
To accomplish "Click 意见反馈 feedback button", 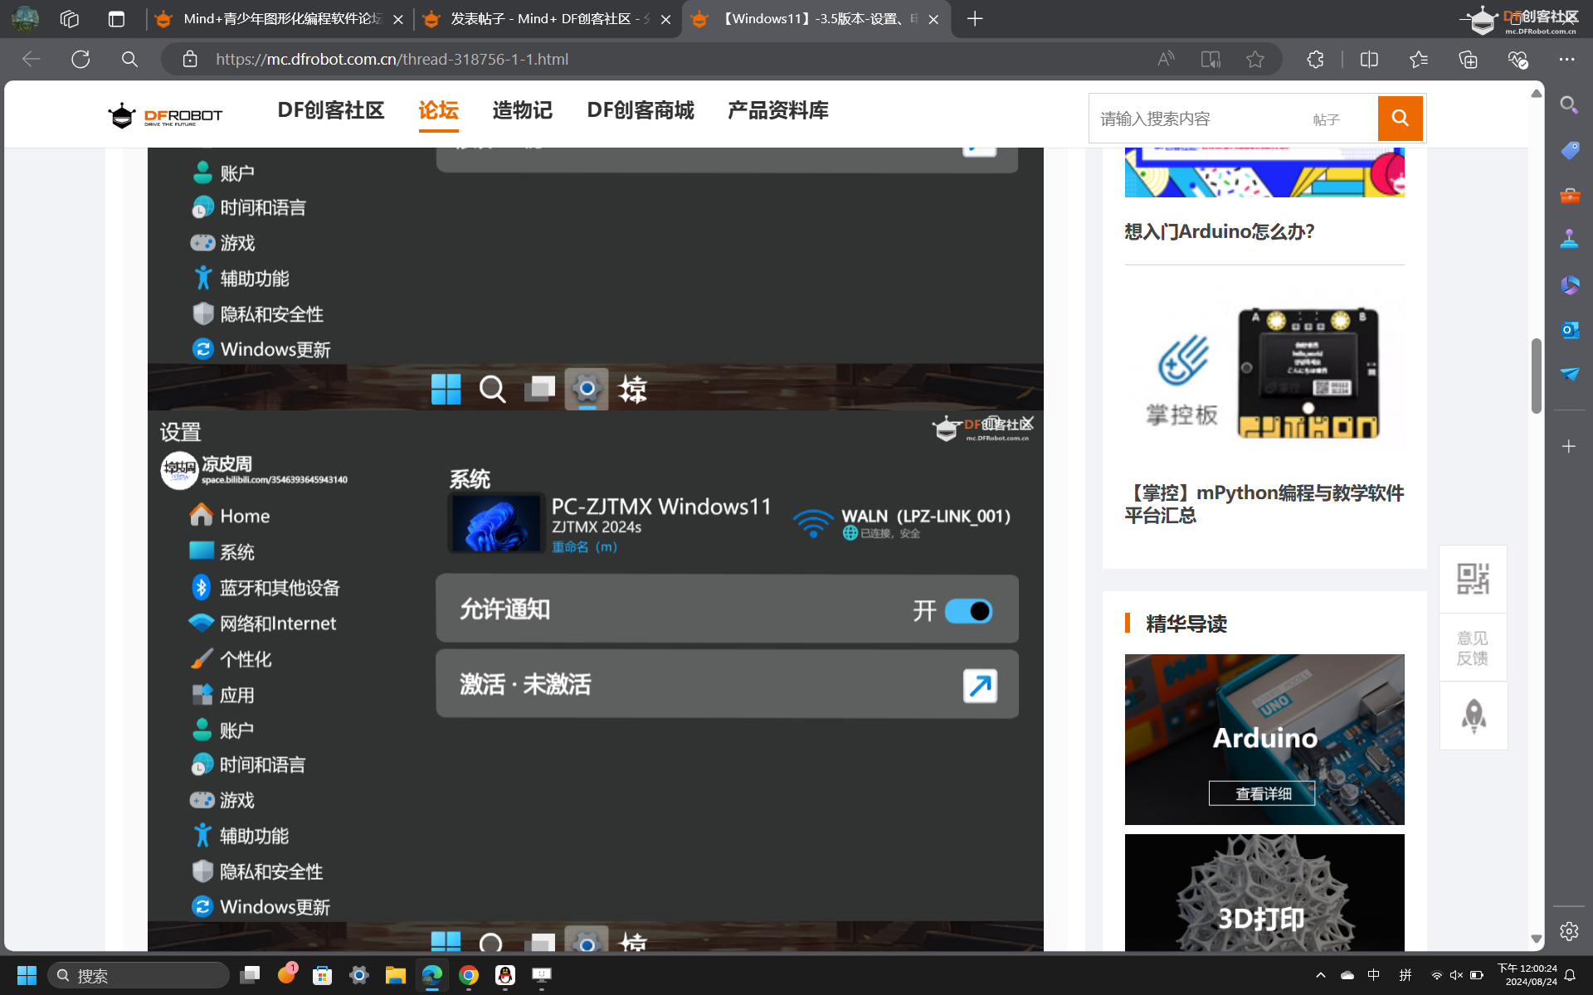I will pos(1473,648).
